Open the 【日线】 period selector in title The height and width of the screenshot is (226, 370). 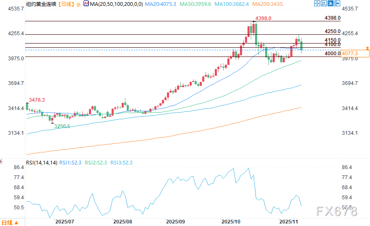[65, 4]
